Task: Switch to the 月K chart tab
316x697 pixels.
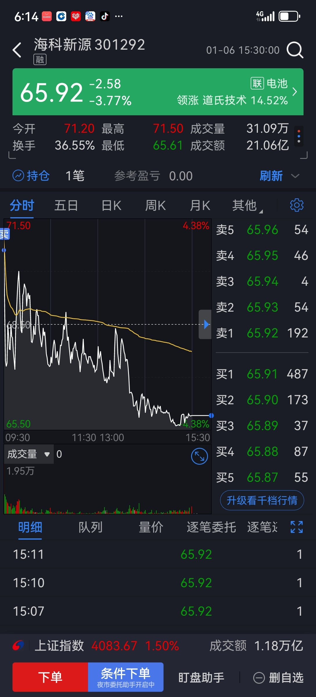Action: (200, 206)
